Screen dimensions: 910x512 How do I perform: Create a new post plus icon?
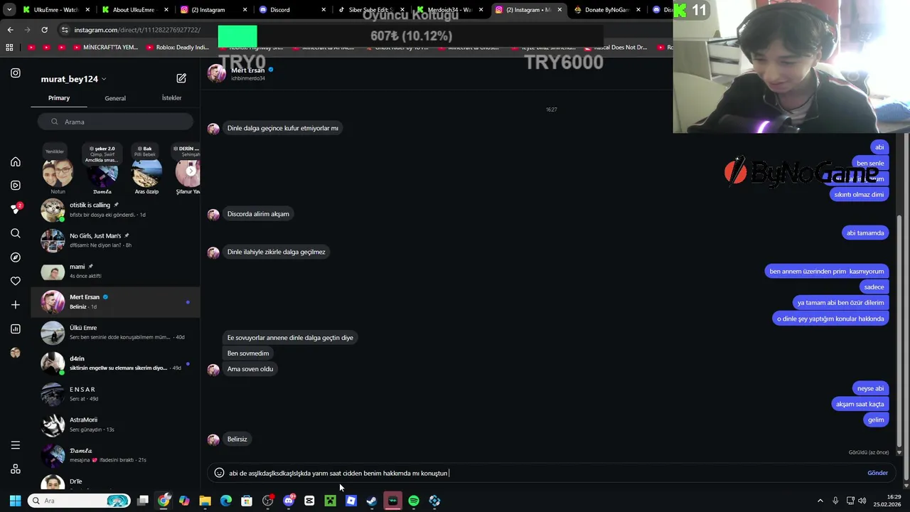pos(16,304)
